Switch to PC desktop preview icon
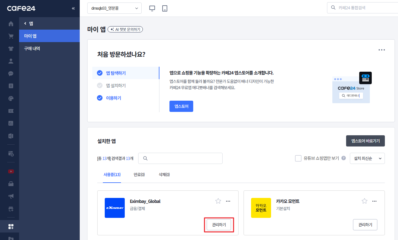Image resolution: width=398 pixels, height=240 pixels. pos(152,8)
